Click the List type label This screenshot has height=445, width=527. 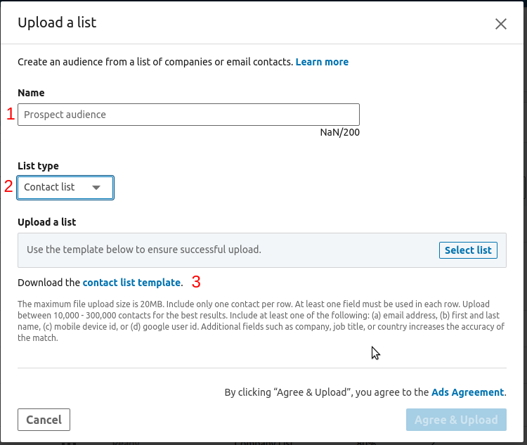tap(38, 166)
